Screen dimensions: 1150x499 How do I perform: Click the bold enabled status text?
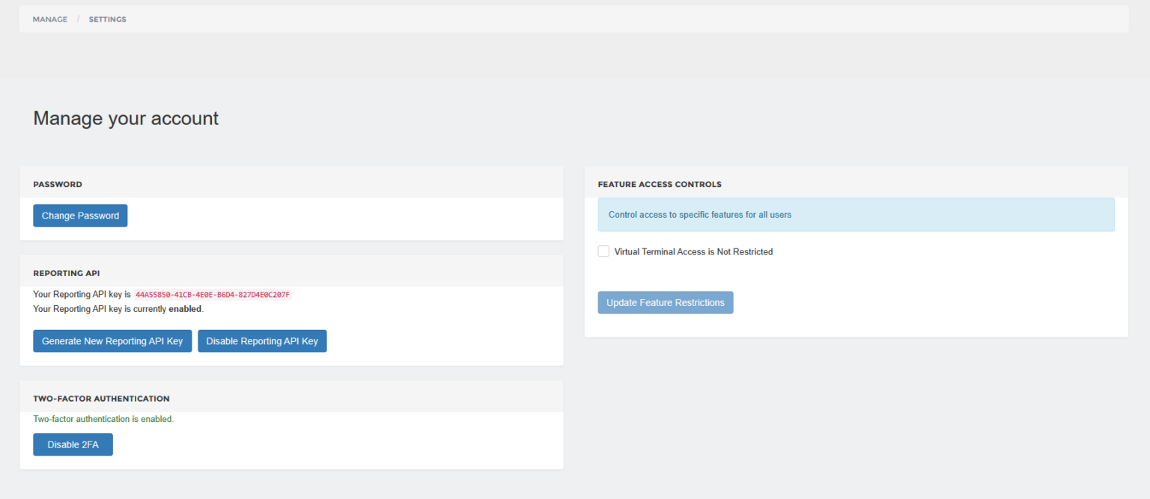click(183, 309)
